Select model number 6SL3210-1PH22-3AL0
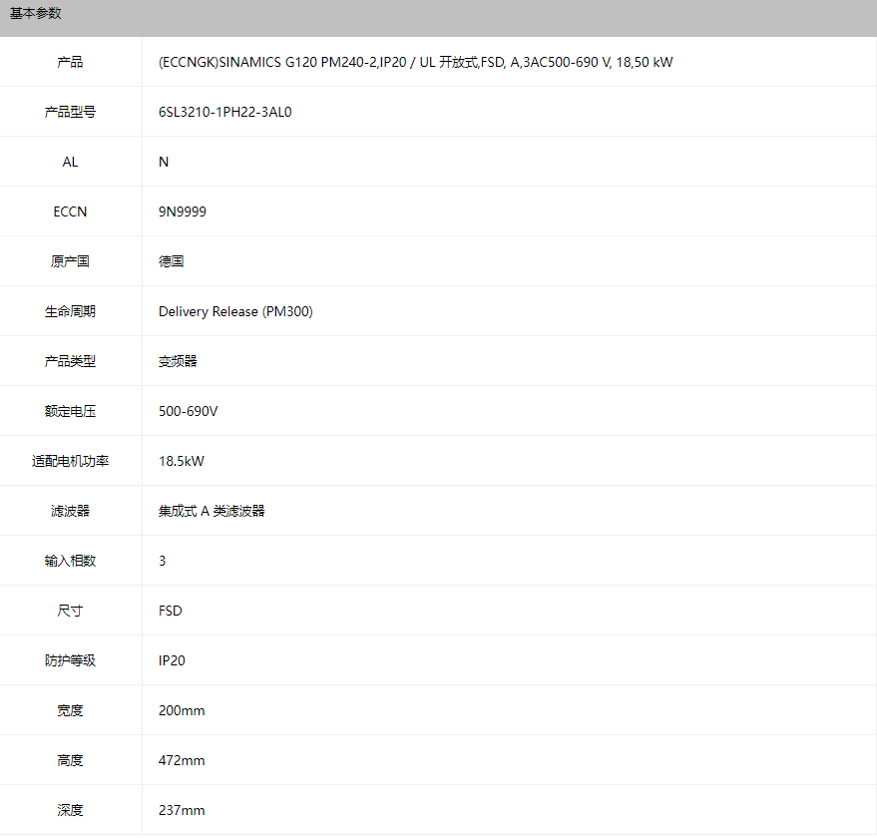877x838 pixels. coord(224,112)
